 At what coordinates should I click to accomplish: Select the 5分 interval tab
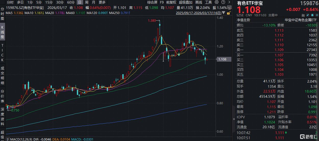click(x=39, y=2)
